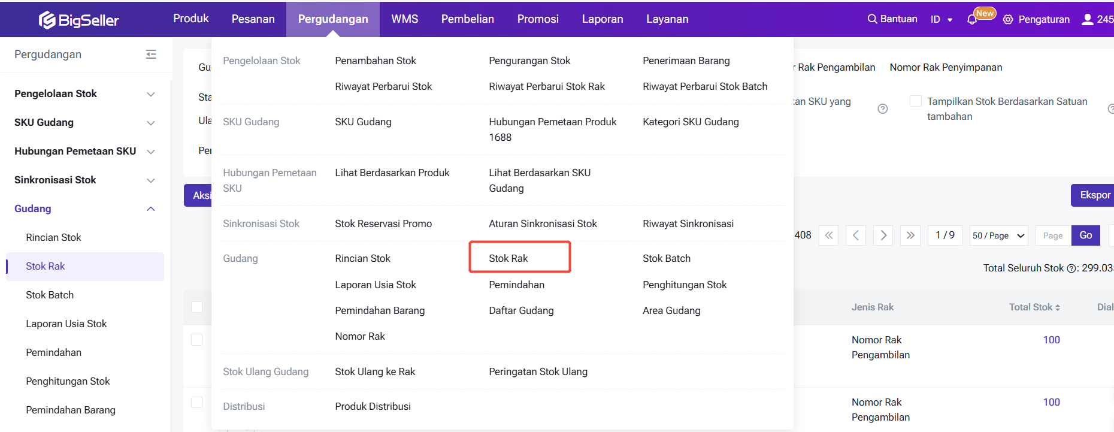Go to the next page arrow
The height and width of the screenshot is (432, 1114).
point(883,235)
